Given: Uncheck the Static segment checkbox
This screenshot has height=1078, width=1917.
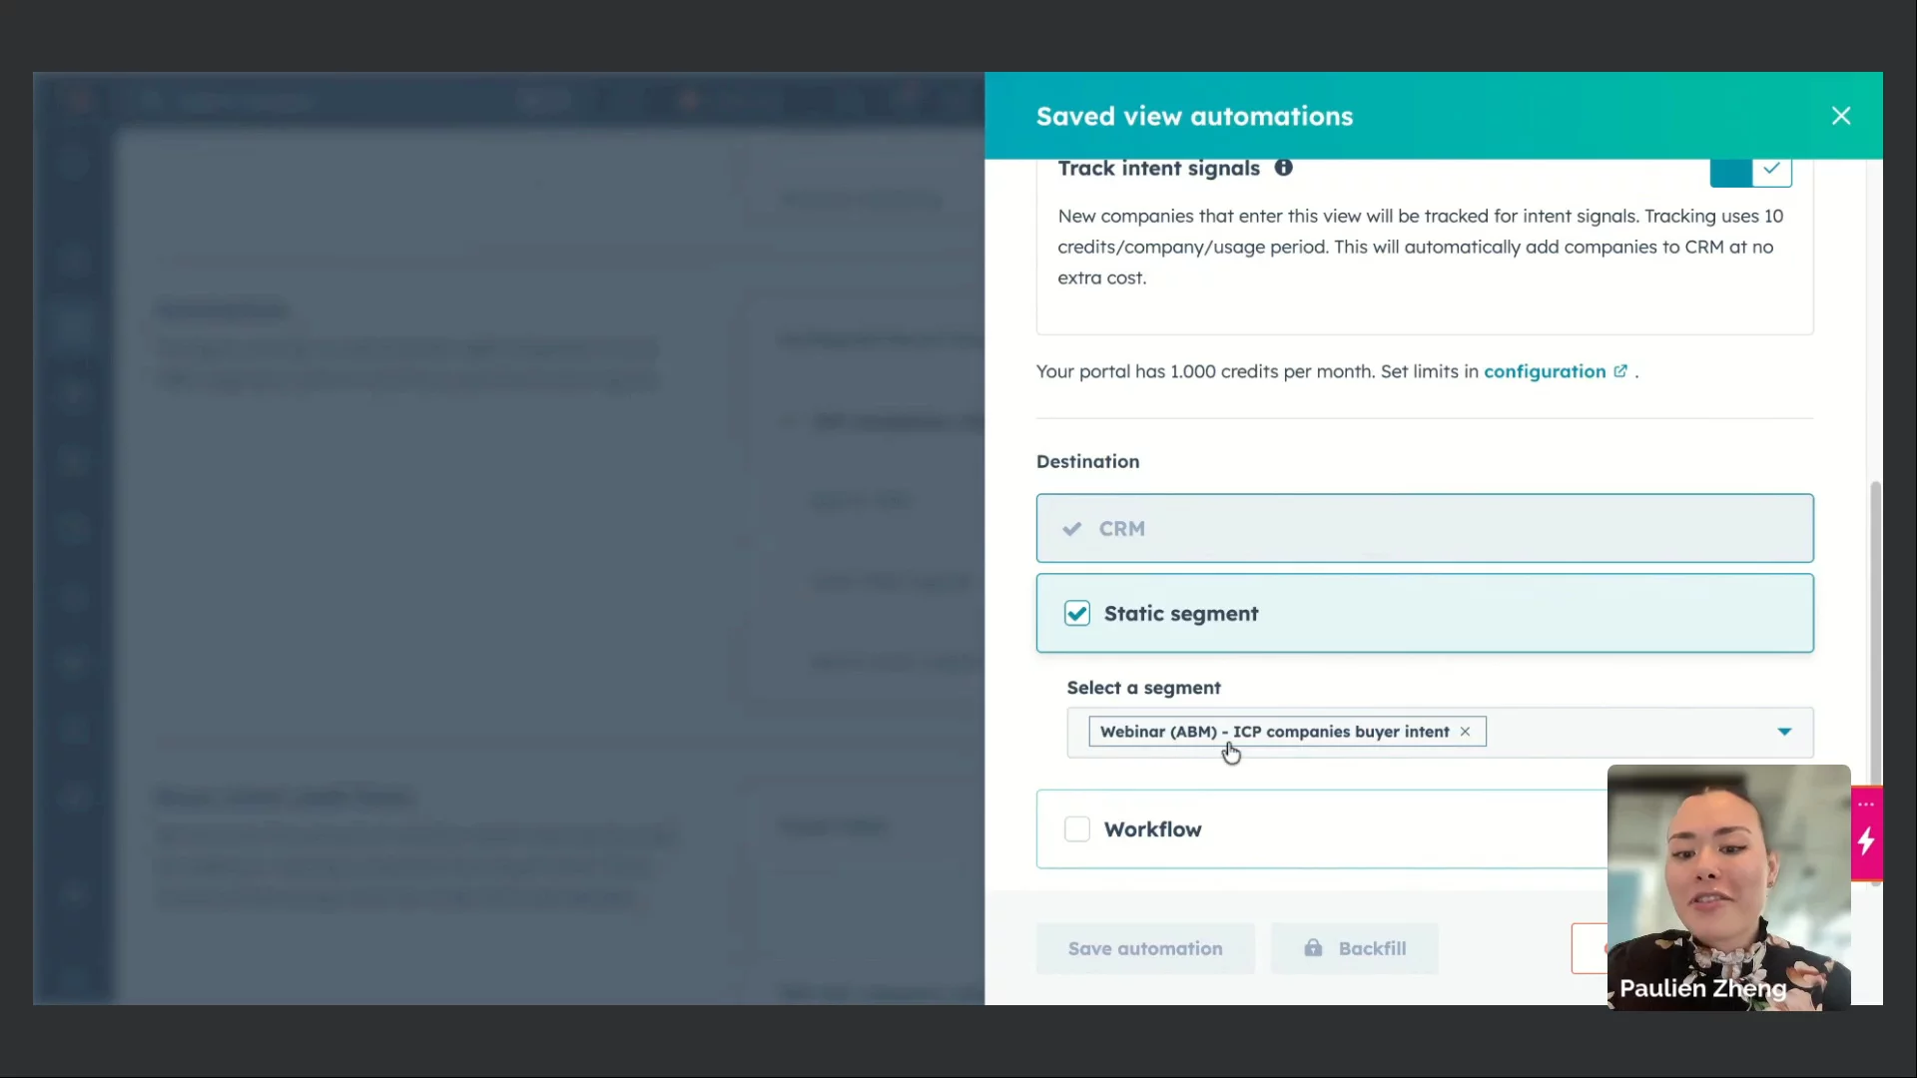Looking at the screenshot, I should [1076, 613].
